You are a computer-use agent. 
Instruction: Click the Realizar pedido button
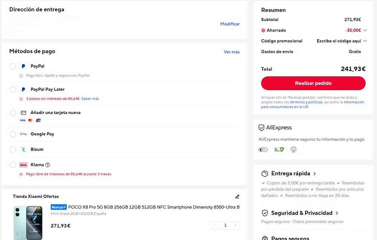pyautogui.click(x=313, y=83)
